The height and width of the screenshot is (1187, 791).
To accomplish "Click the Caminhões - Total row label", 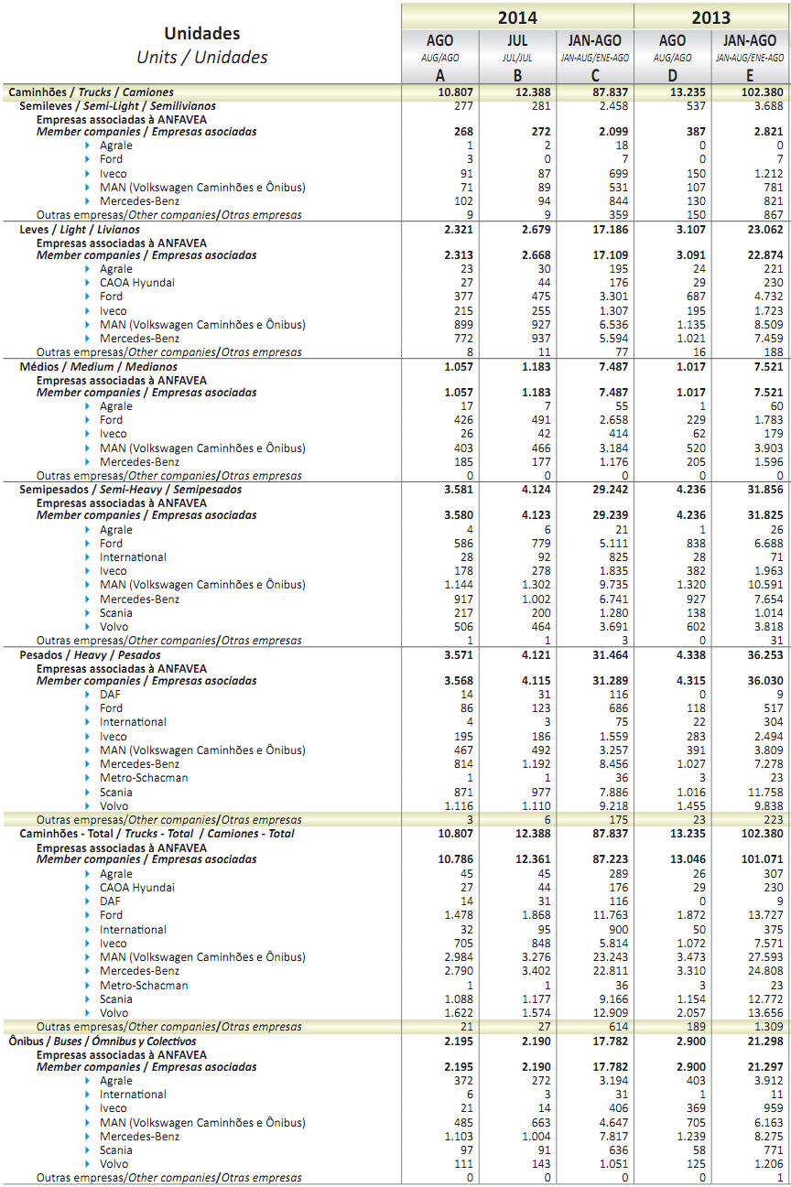I will pos(157,834).
